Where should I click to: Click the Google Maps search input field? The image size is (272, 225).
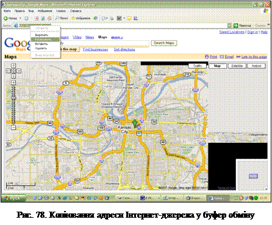[x=105, y=43]
